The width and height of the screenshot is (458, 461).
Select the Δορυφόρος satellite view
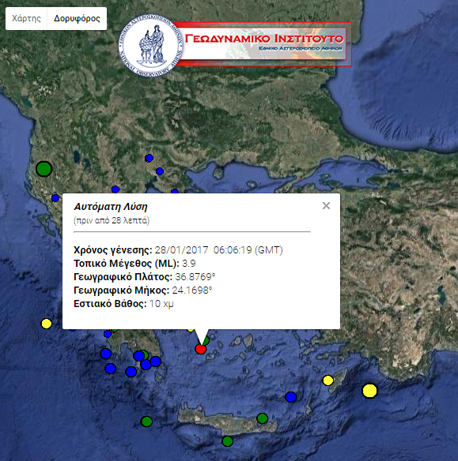77,18
